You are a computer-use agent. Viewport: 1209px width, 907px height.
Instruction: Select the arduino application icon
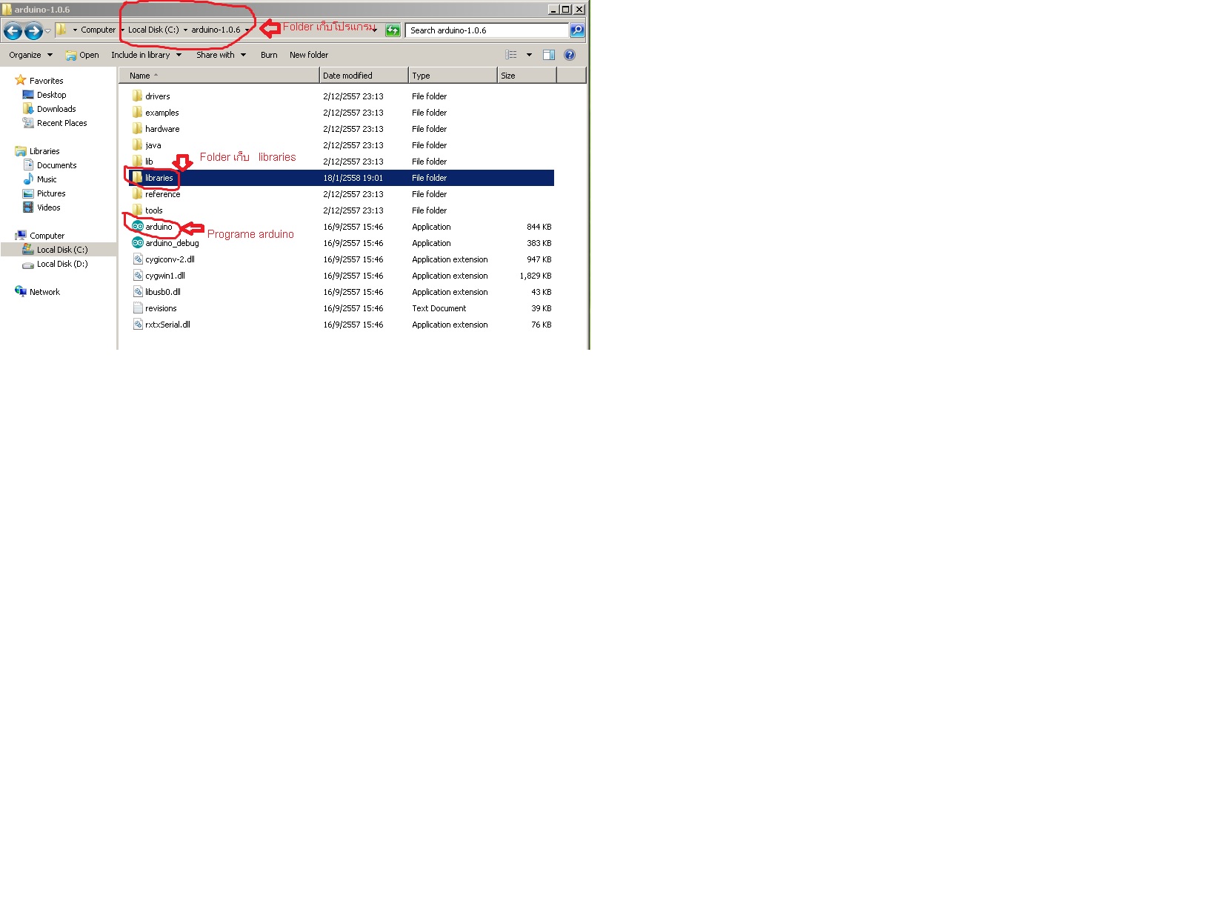coord(137,226)
